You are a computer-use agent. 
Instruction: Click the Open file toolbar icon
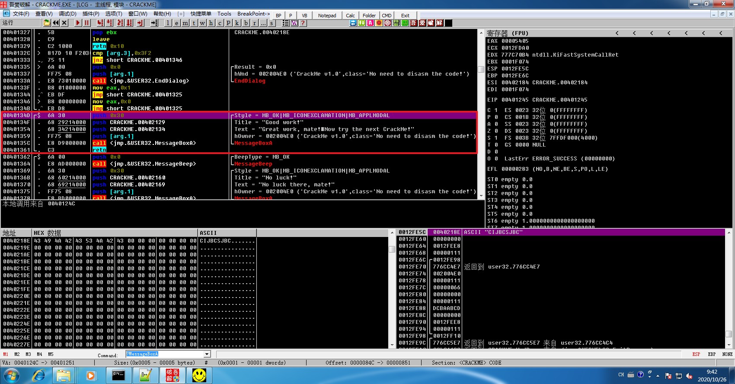click(47, 23)
